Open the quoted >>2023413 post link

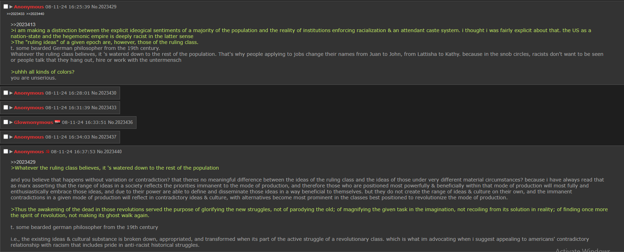(23, 24)
